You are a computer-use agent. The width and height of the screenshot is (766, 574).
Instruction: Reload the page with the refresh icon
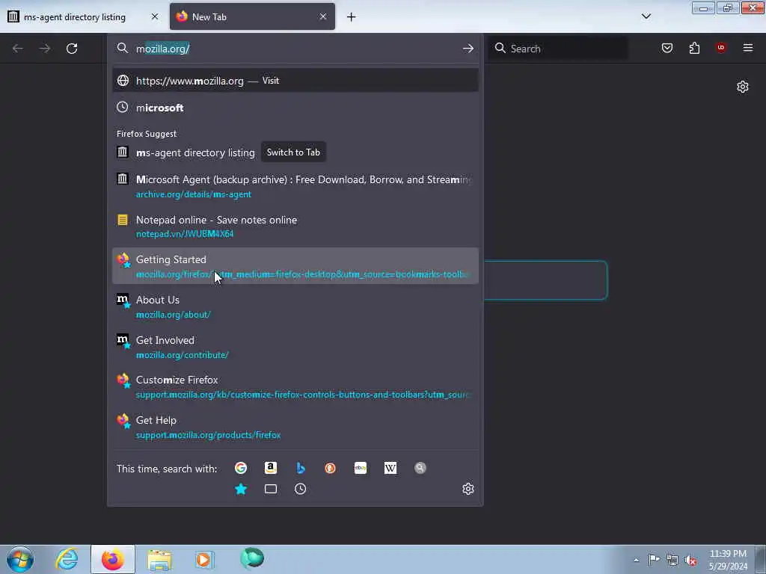[x=72, y=49]
